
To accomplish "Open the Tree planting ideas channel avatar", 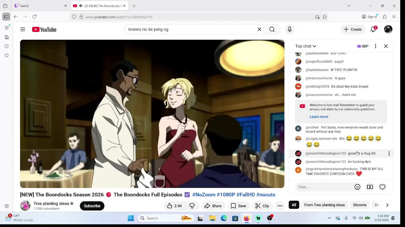I will tap(25, 206).
